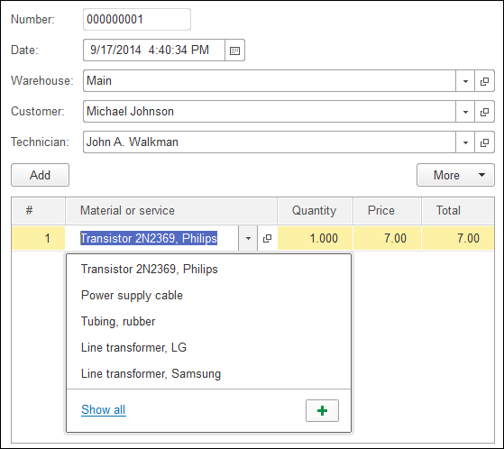Click the Number input field

pos(137,20)
